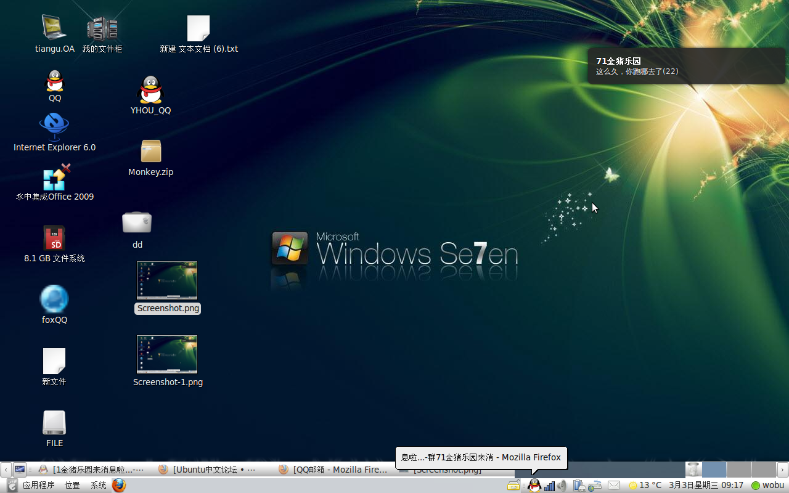The height and width of the screenshot is (493, 789).
Task: Open the 系统 system menu
Action: tap(99, 485)
